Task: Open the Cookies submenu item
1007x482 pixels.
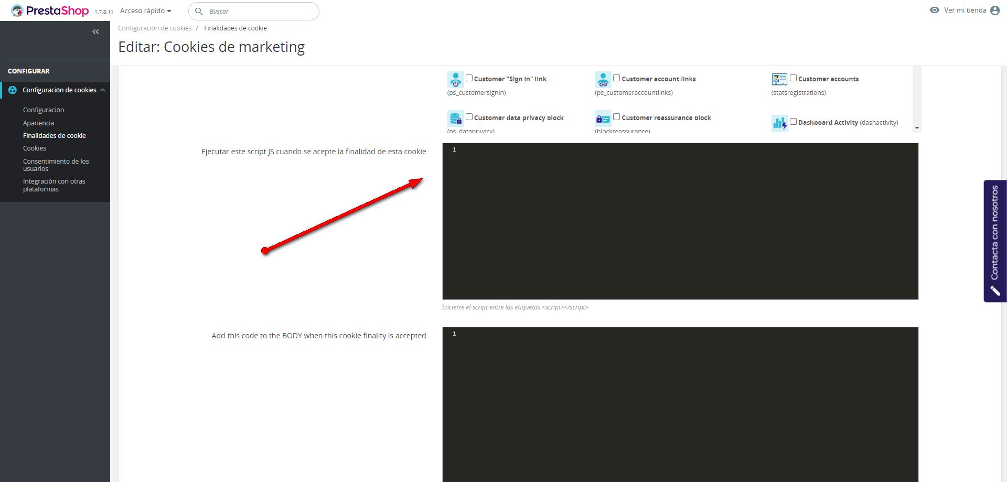Action: [x=35, y=148]
